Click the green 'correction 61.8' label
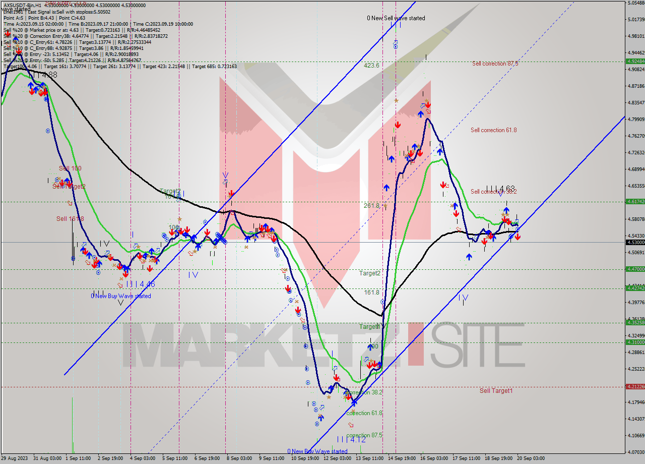The height and width of the screenshot is (464, 645). pos(364,413)
